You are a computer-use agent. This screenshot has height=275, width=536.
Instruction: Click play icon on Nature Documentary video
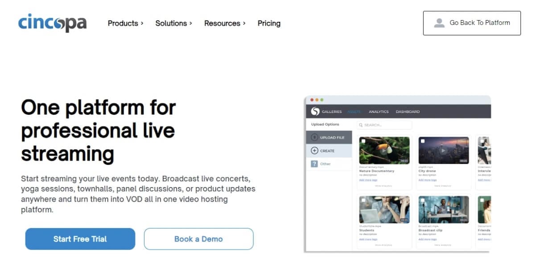[384, 150]
